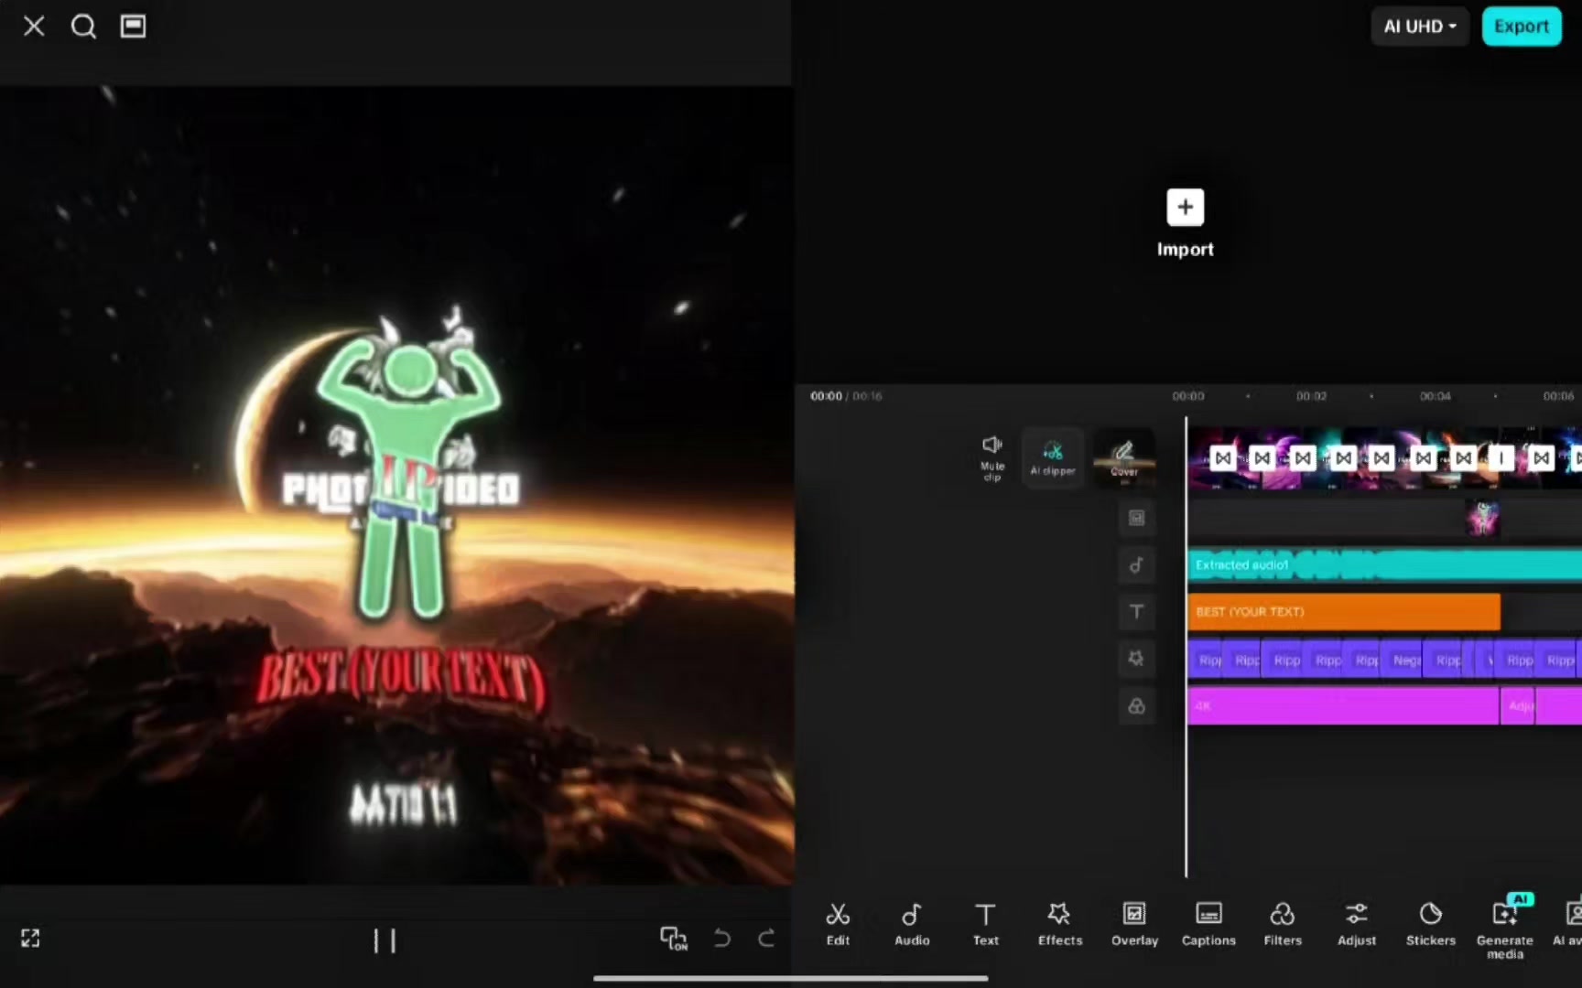Click the 00:02 mark on timeline ruler

(1311, 396)
